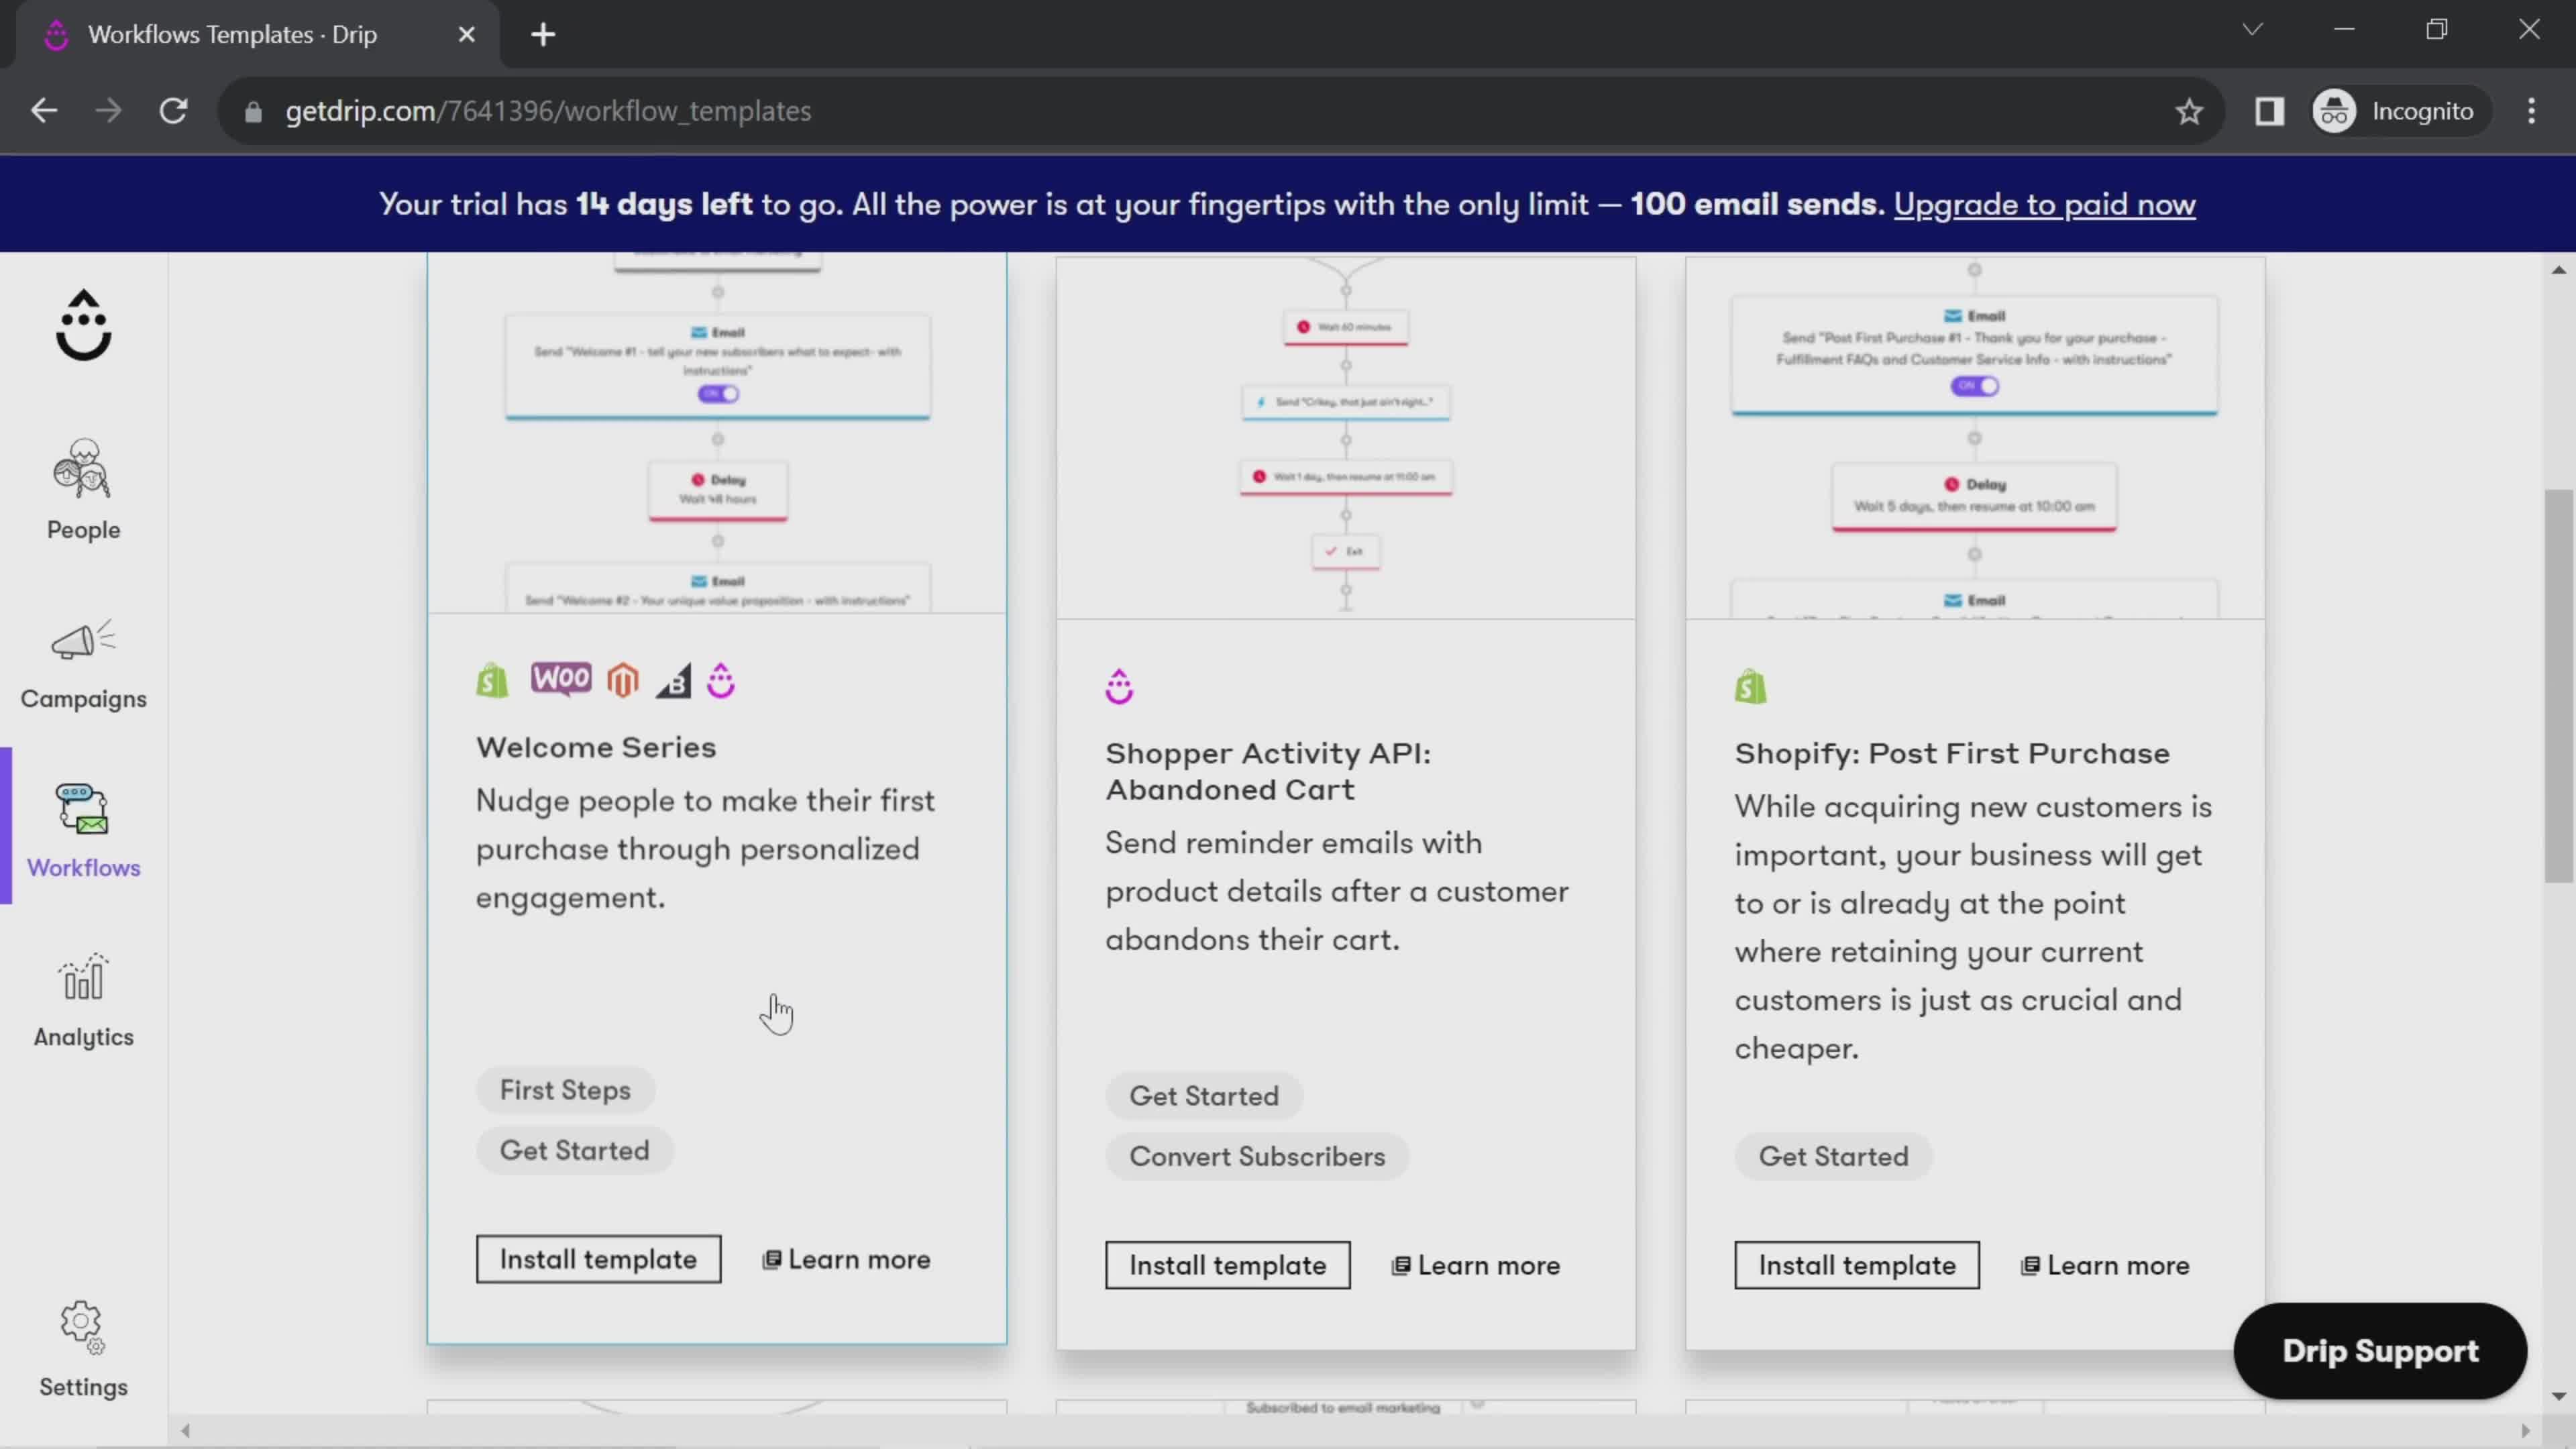Open the Analytics section
The image size is (2576, 1449).
tap(83, 1000)
